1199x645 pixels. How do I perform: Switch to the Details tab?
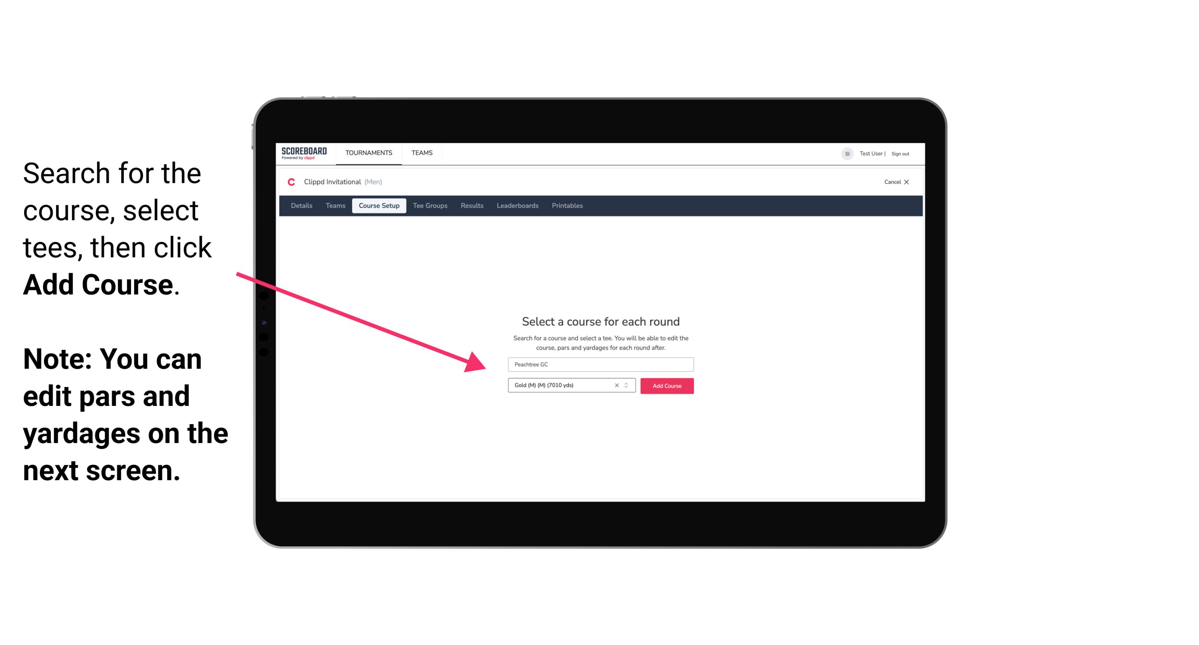[x=299, y=206]
